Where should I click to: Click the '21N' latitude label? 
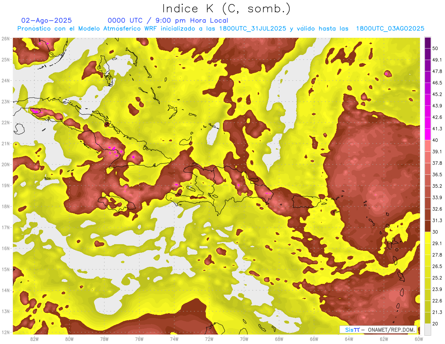[5, 144]
